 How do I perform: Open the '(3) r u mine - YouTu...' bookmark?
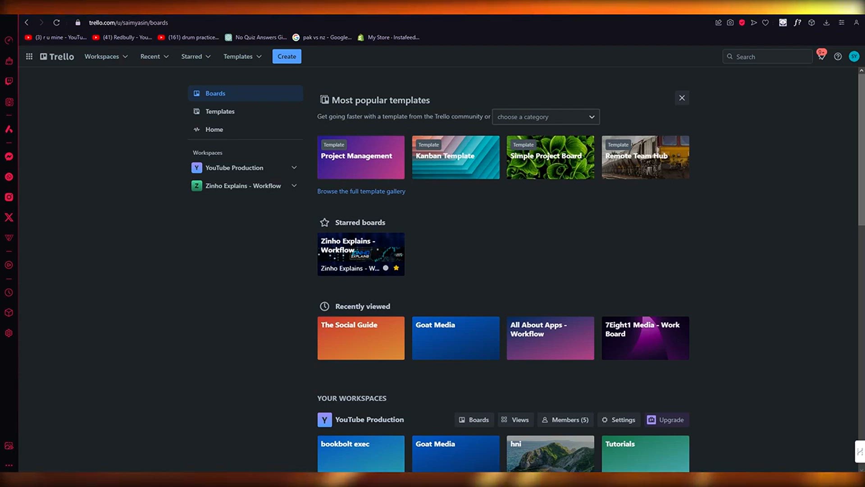coord(56,37)
